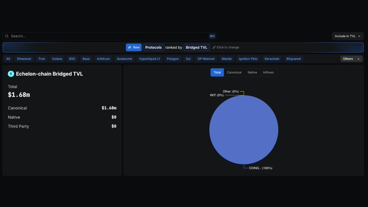This screenshot has height=207, width=368.
Task: Click the Native $0 value
Action: 114,117
